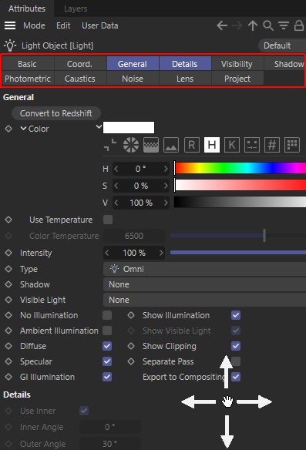Open the User Data menu
The height and width of the screenshot is (450, 306).
[x=100, y=25]
